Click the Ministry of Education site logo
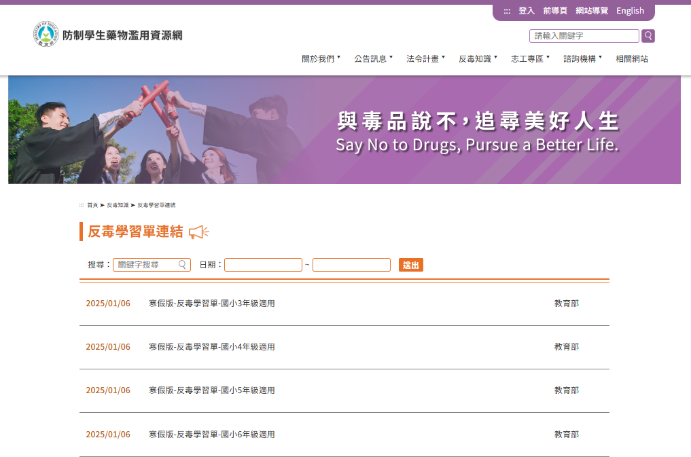This screenshot has width=691, height=457. click(x=46, y=35)
